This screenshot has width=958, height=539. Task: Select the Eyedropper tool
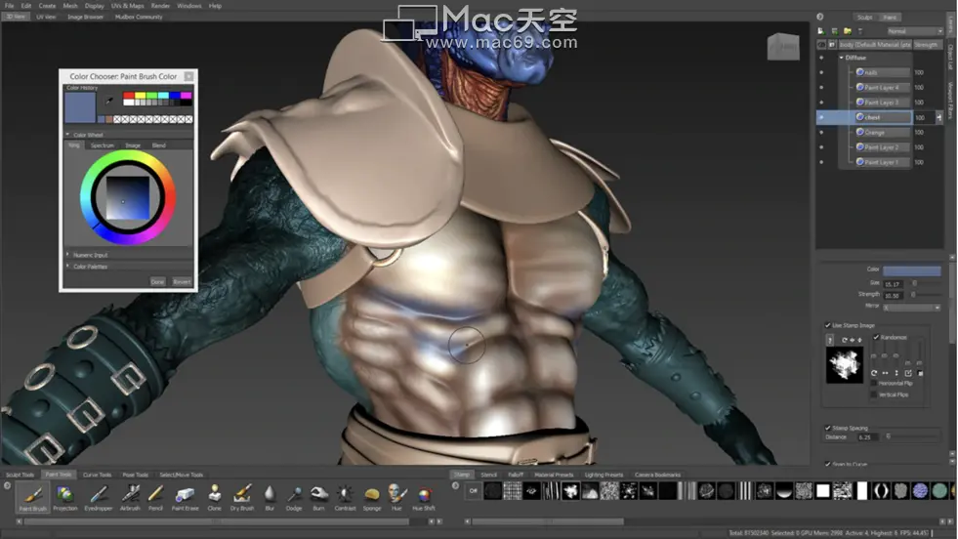click(99, 497)
